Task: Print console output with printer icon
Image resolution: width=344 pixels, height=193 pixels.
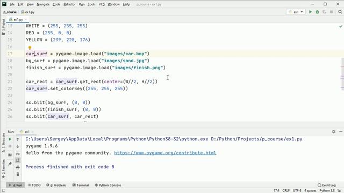Action: point(18,167)
